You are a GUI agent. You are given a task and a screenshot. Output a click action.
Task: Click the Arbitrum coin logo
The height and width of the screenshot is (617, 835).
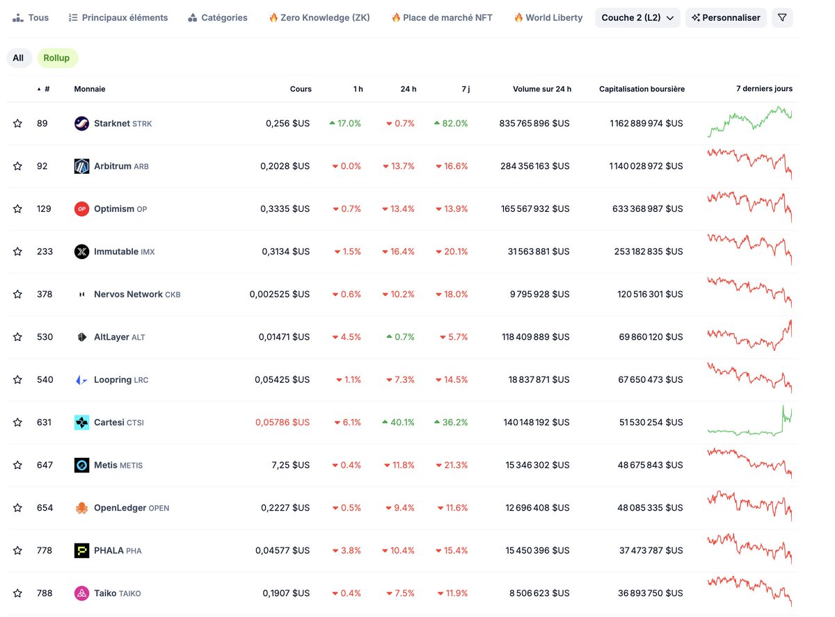[x=81, y=166]
